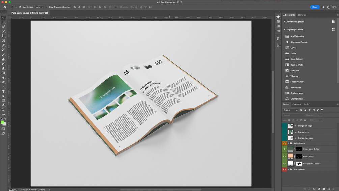The image size is (339, 191).
Task: Select the Brush tool
Action: pyautogui.click(x=3, y=54)
